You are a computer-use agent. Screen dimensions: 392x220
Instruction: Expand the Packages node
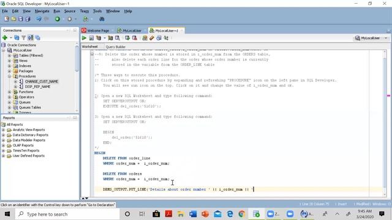pyautogui.click(x=9, y=71)
